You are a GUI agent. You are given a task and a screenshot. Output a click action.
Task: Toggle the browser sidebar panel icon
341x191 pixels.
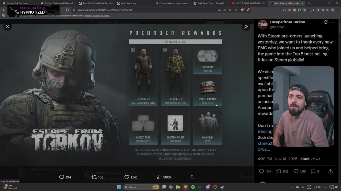[317, 10]
